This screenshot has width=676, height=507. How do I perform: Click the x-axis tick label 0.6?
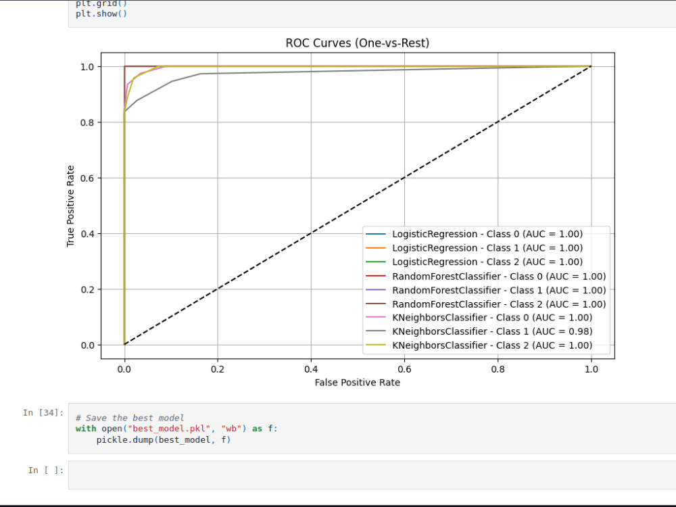pyautogui.click(x=404, y=370)
